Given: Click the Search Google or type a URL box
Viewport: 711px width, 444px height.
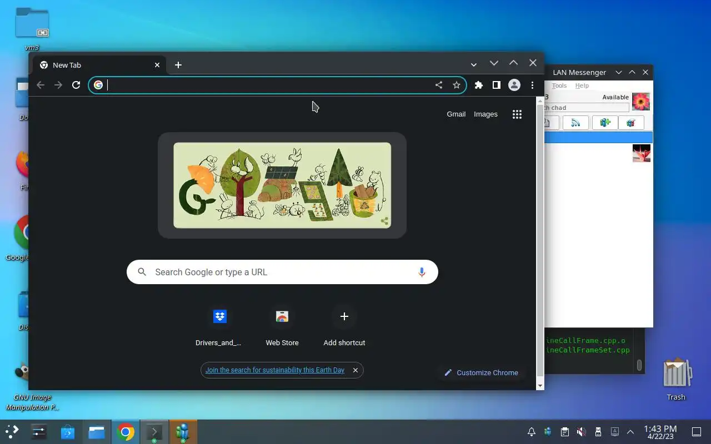Looking at the screenshot, I should click(x=282, y=272).
